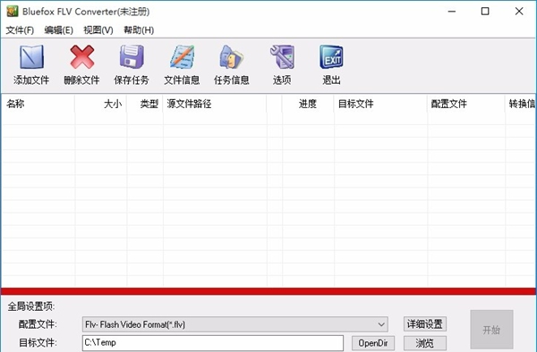Click the 退出 EXIT icon
The image size is (537, 352).
[331, 57]
